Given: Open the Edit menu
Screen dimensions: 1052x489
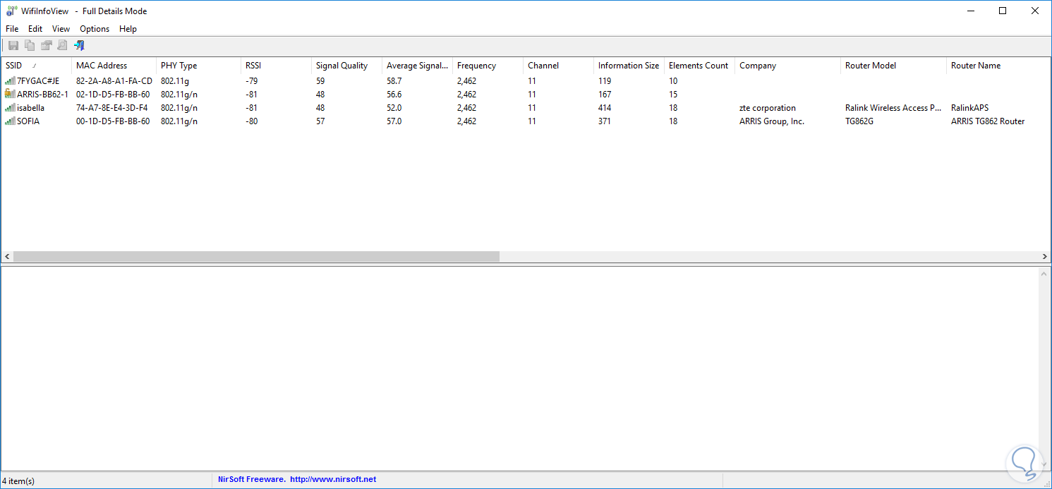Looking at the screenshot, I should coord(35,29).
